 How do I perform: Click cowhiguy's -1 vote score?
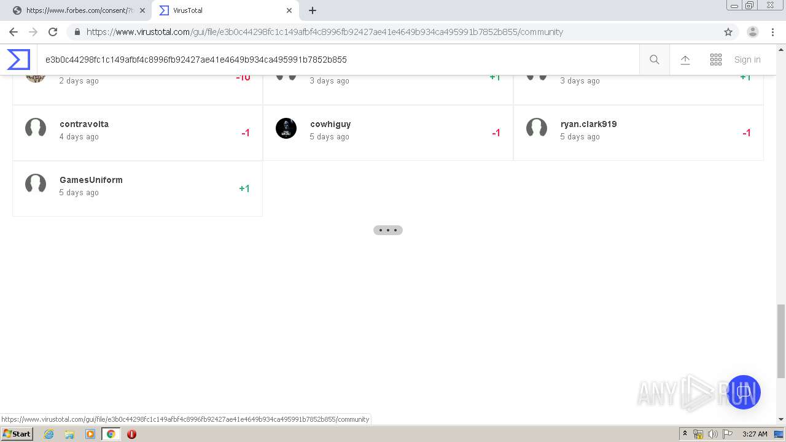(x=496, y=133)
